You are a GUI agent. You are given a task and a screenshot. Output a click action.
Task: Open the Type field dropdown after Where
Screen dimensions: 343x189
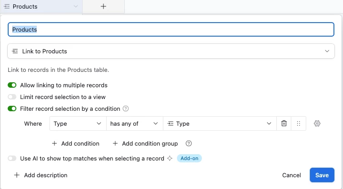point(78,123)
